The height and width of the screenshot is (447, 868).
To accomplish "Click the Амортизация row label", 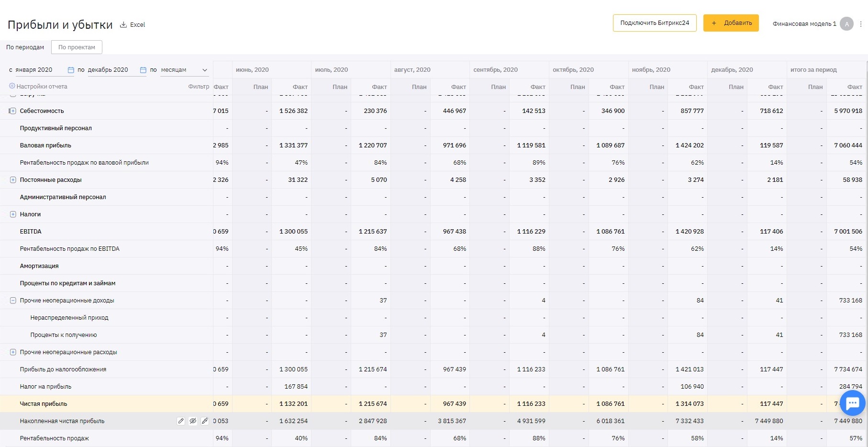I will tap(39, 266).
